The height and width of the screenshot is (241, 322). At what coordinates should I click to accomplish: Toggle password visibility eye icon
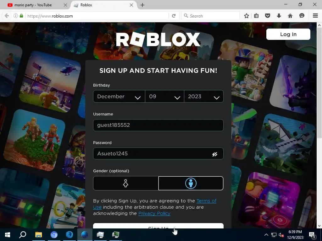214,154
